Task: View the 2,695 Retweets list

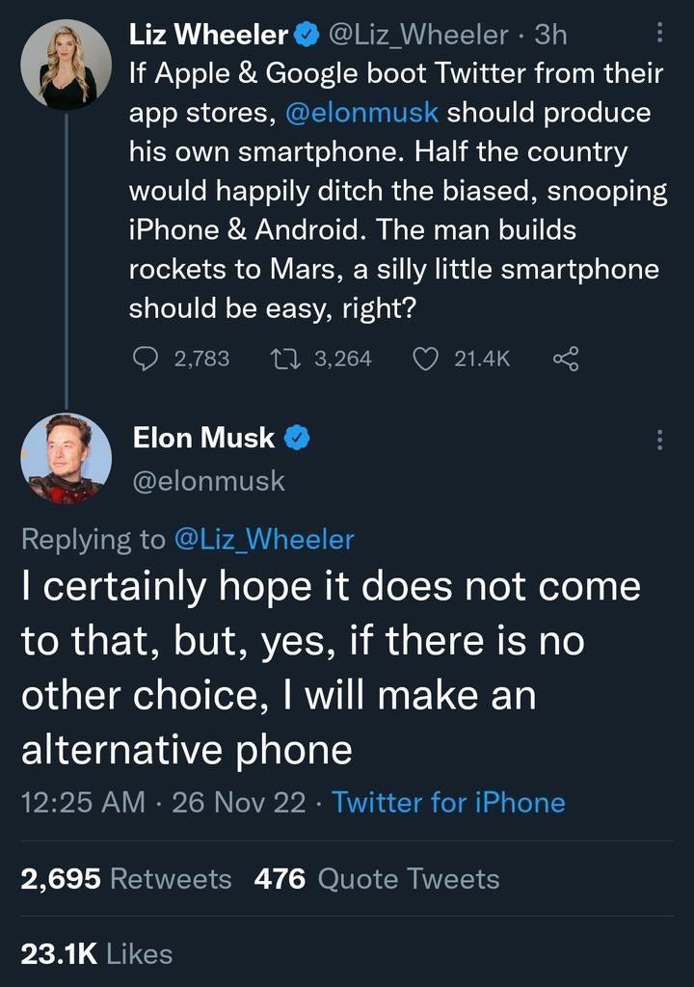Action: (x=126, y=879)
